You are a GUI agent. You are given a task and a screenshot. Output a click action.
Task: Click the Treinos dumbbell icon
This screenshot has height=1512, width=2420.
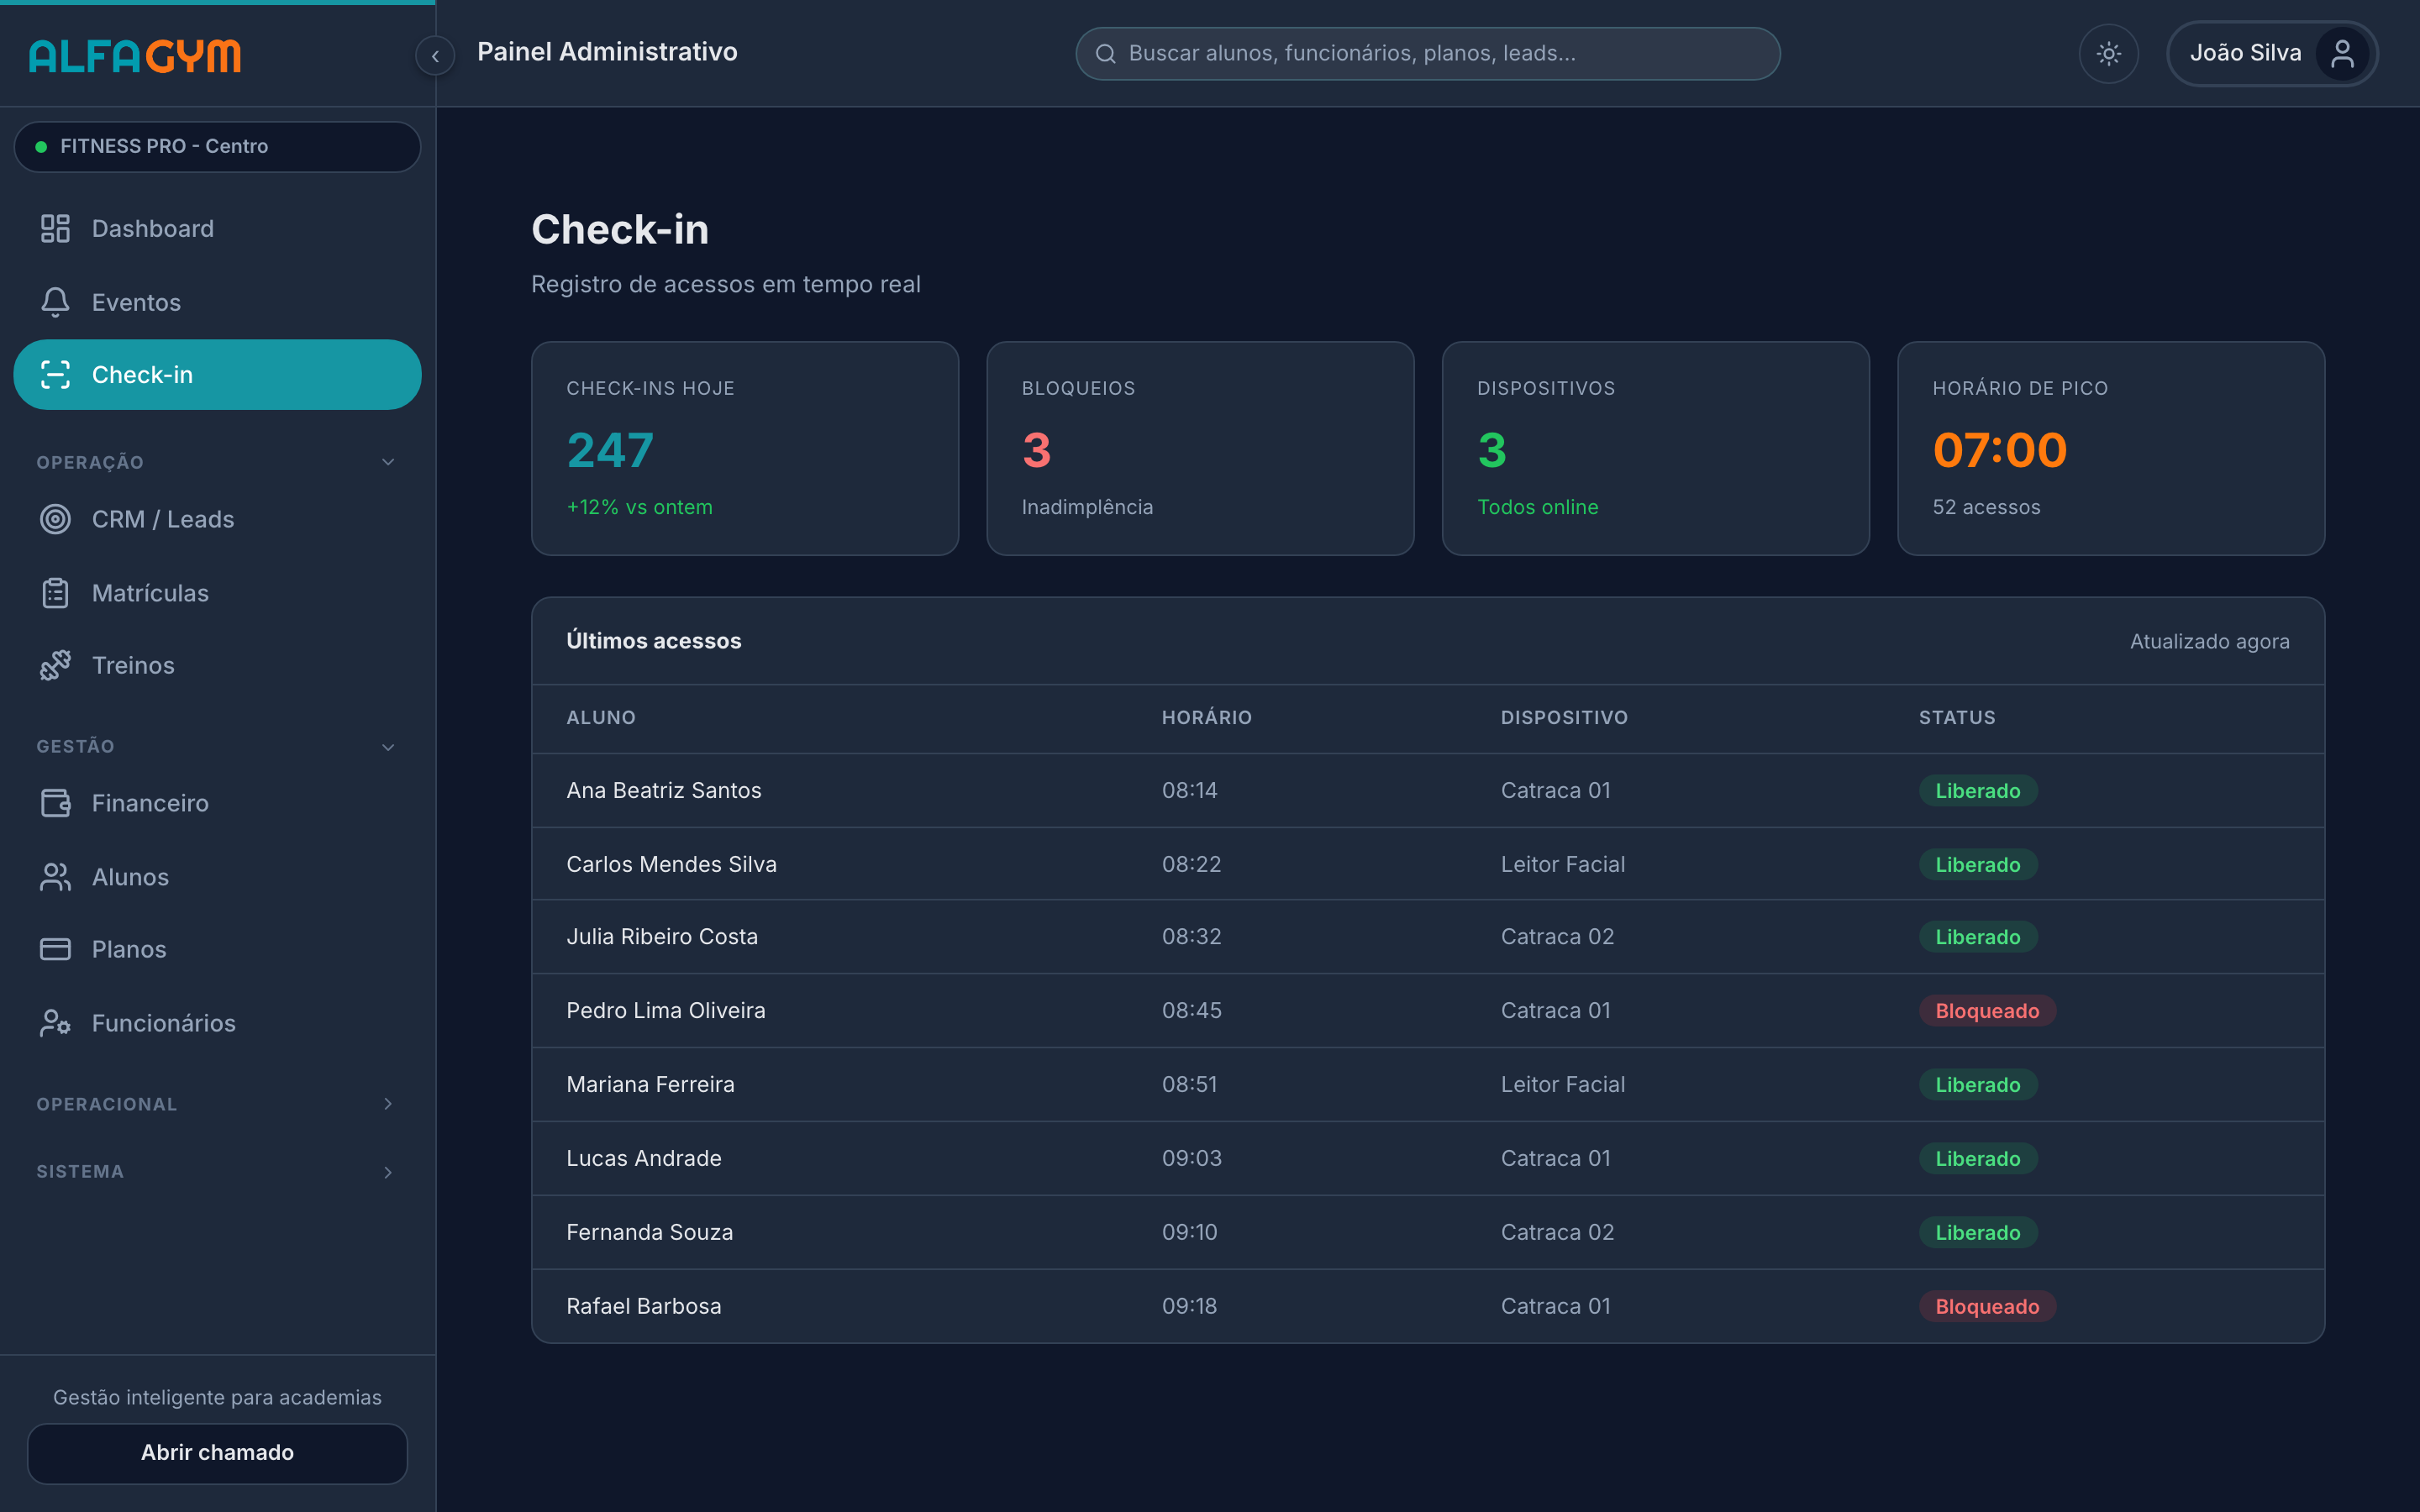pos(55,665)
